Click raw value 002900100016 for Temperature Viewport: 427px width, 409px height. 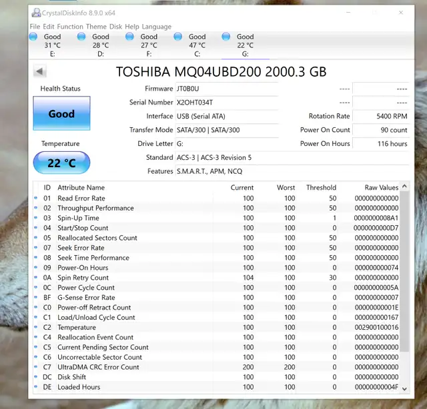(376, 327)
